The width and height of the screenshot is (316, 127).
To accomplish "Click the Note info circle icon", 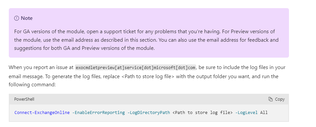I will coord(17,18).
